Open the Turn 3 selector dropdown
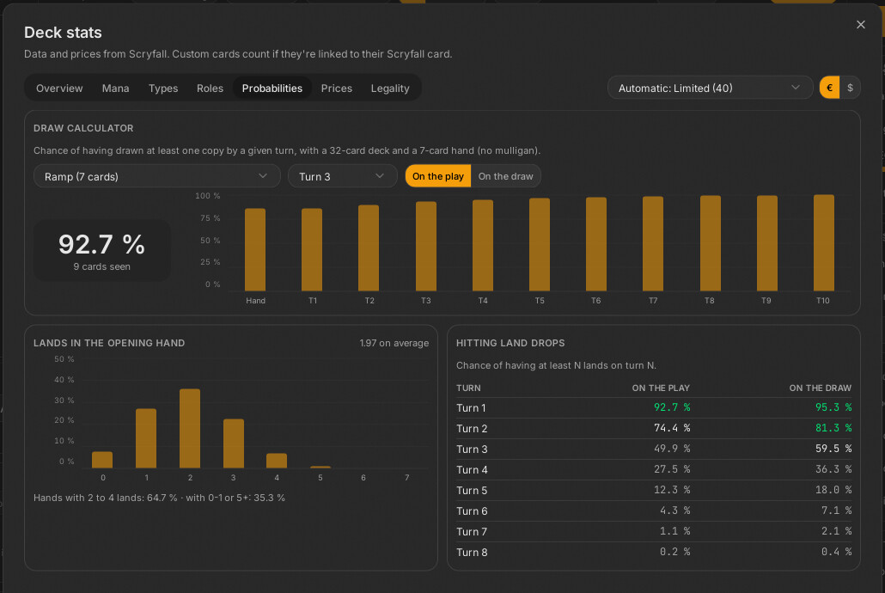 click(x=343, y=176)
